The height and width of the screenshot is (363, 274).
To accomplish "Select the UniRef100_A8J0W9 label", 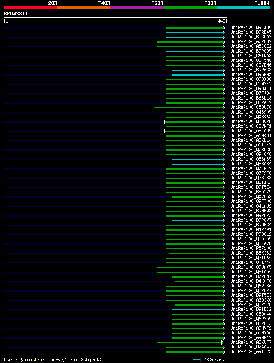I will coord(251,131).
